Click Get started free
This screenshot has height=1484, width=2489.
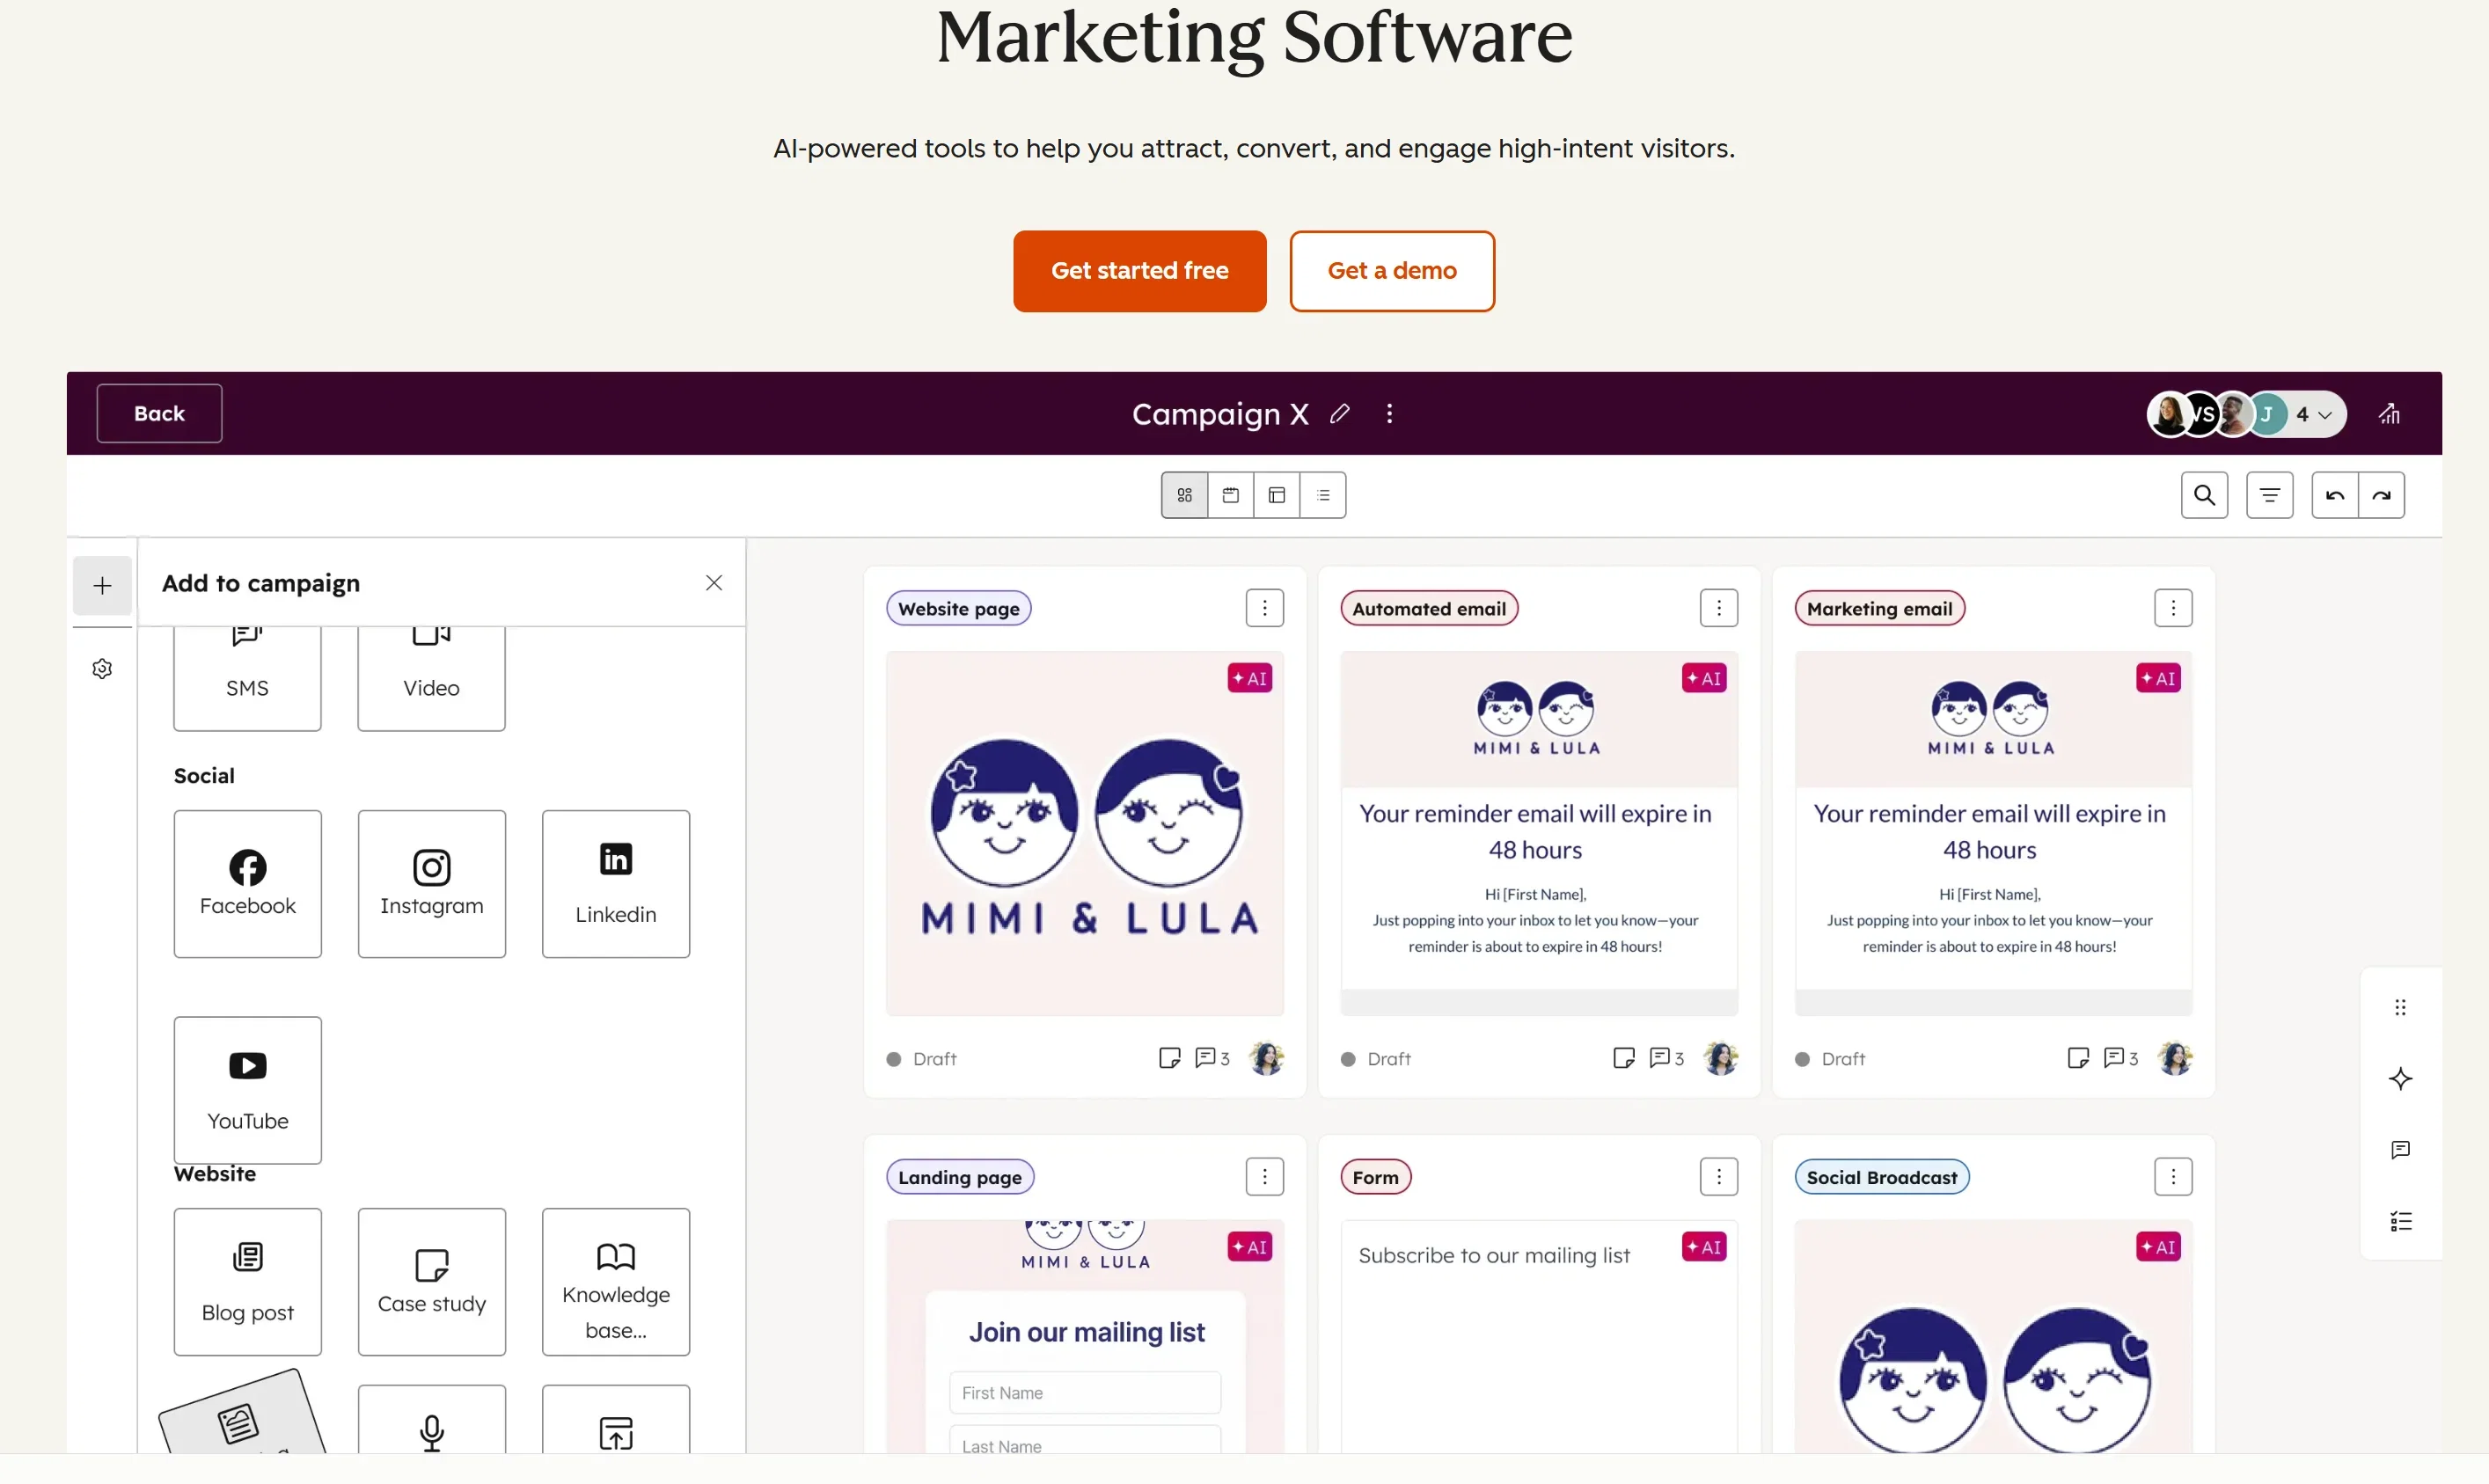coord(1139,271)
